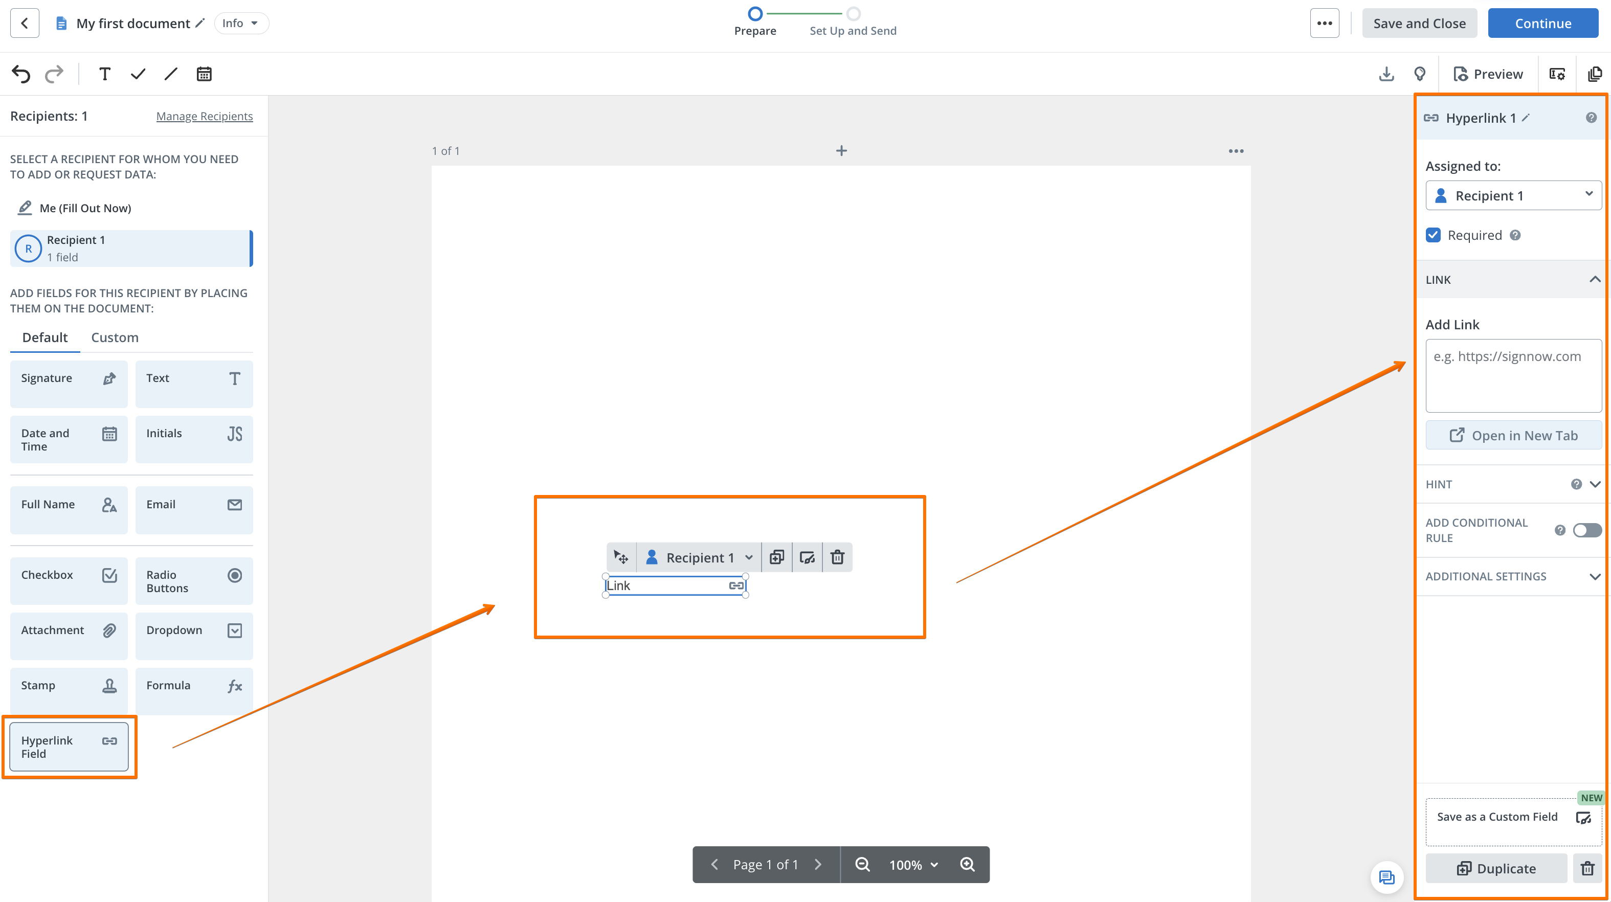Viewport: 1611px width, 902px height.
Task: Click zoom in magnifier icon
Action: click(x=968, y=865)
